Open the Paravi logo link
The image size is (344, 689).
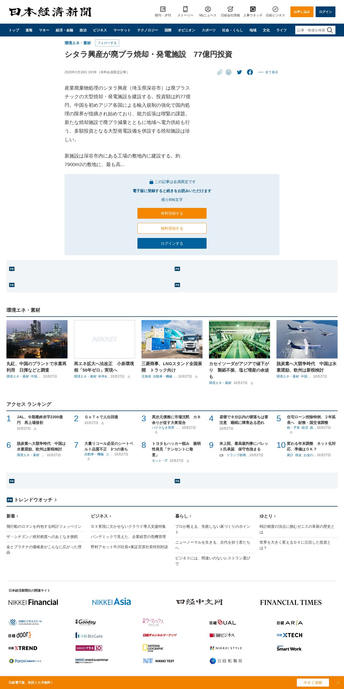coord(25,661)
